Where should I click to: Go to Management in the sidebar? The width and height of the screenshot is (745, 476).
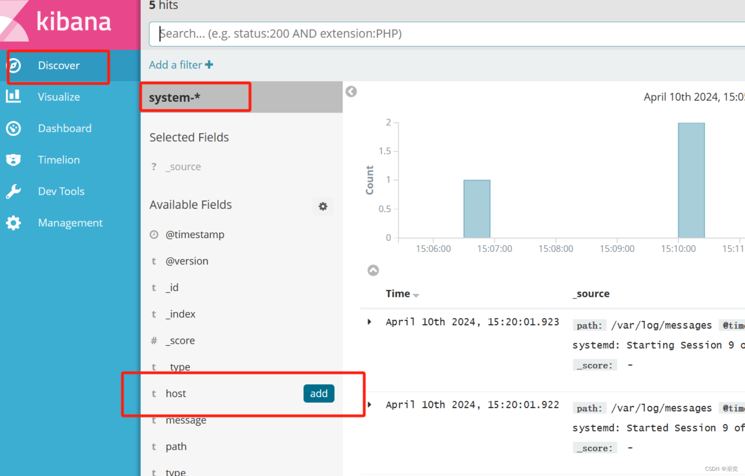[x=70, y=223]
